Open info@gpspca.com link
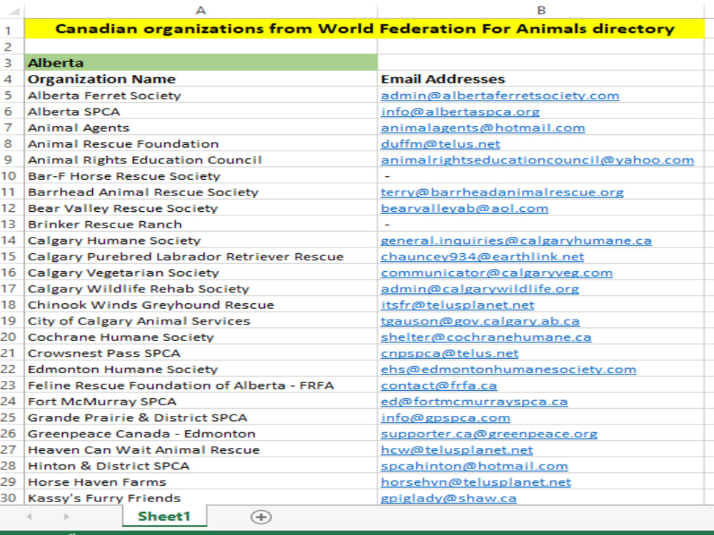Screen dimensions: 714x535 446,417
